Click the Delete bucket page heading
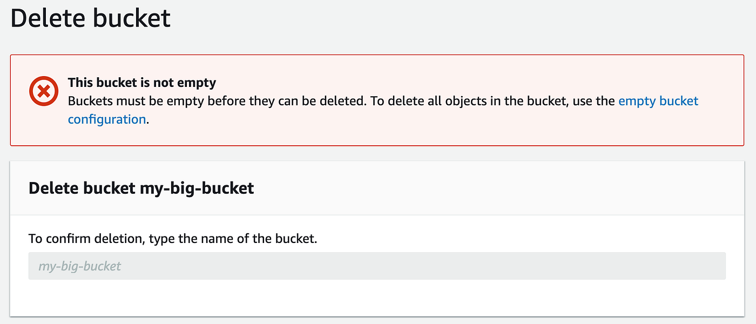The image size is (756, 324). click(90, 18)
